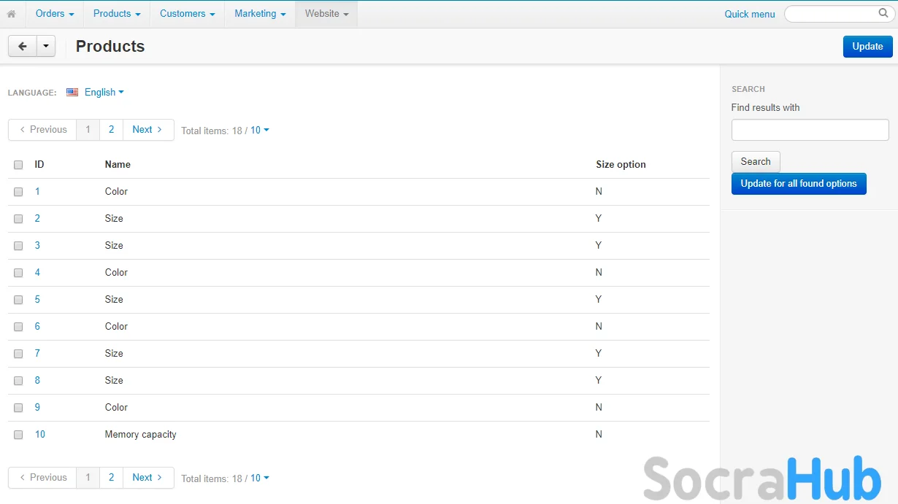898x504 pixels.
Task: Open dropdown caret beside back arrow
Action: (46, 46)
